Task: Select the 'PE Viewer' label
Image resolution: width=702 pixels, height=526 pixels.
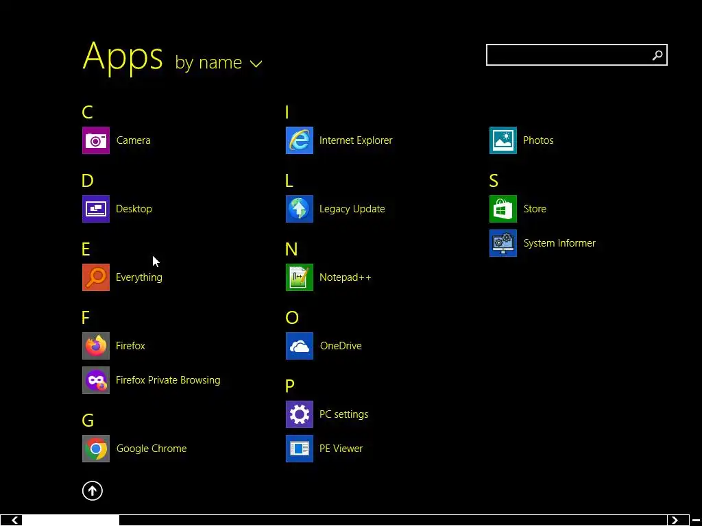Action: 341,449
